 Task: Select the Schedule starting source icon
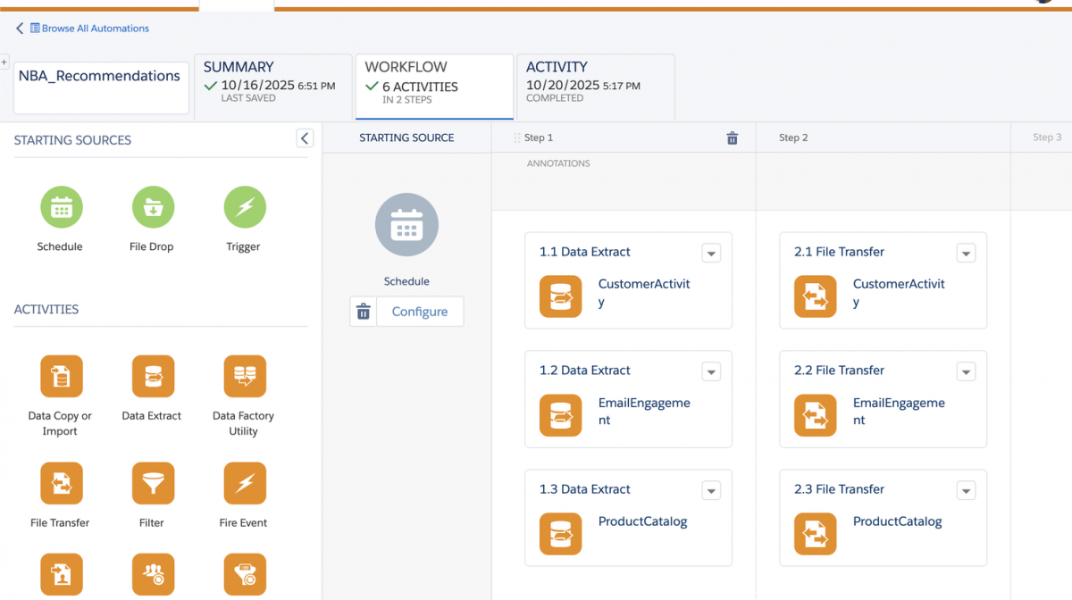pos(61,208)
